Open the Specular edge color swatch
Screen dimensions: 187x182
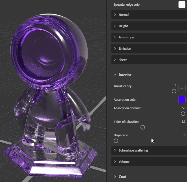click(182, 5)
